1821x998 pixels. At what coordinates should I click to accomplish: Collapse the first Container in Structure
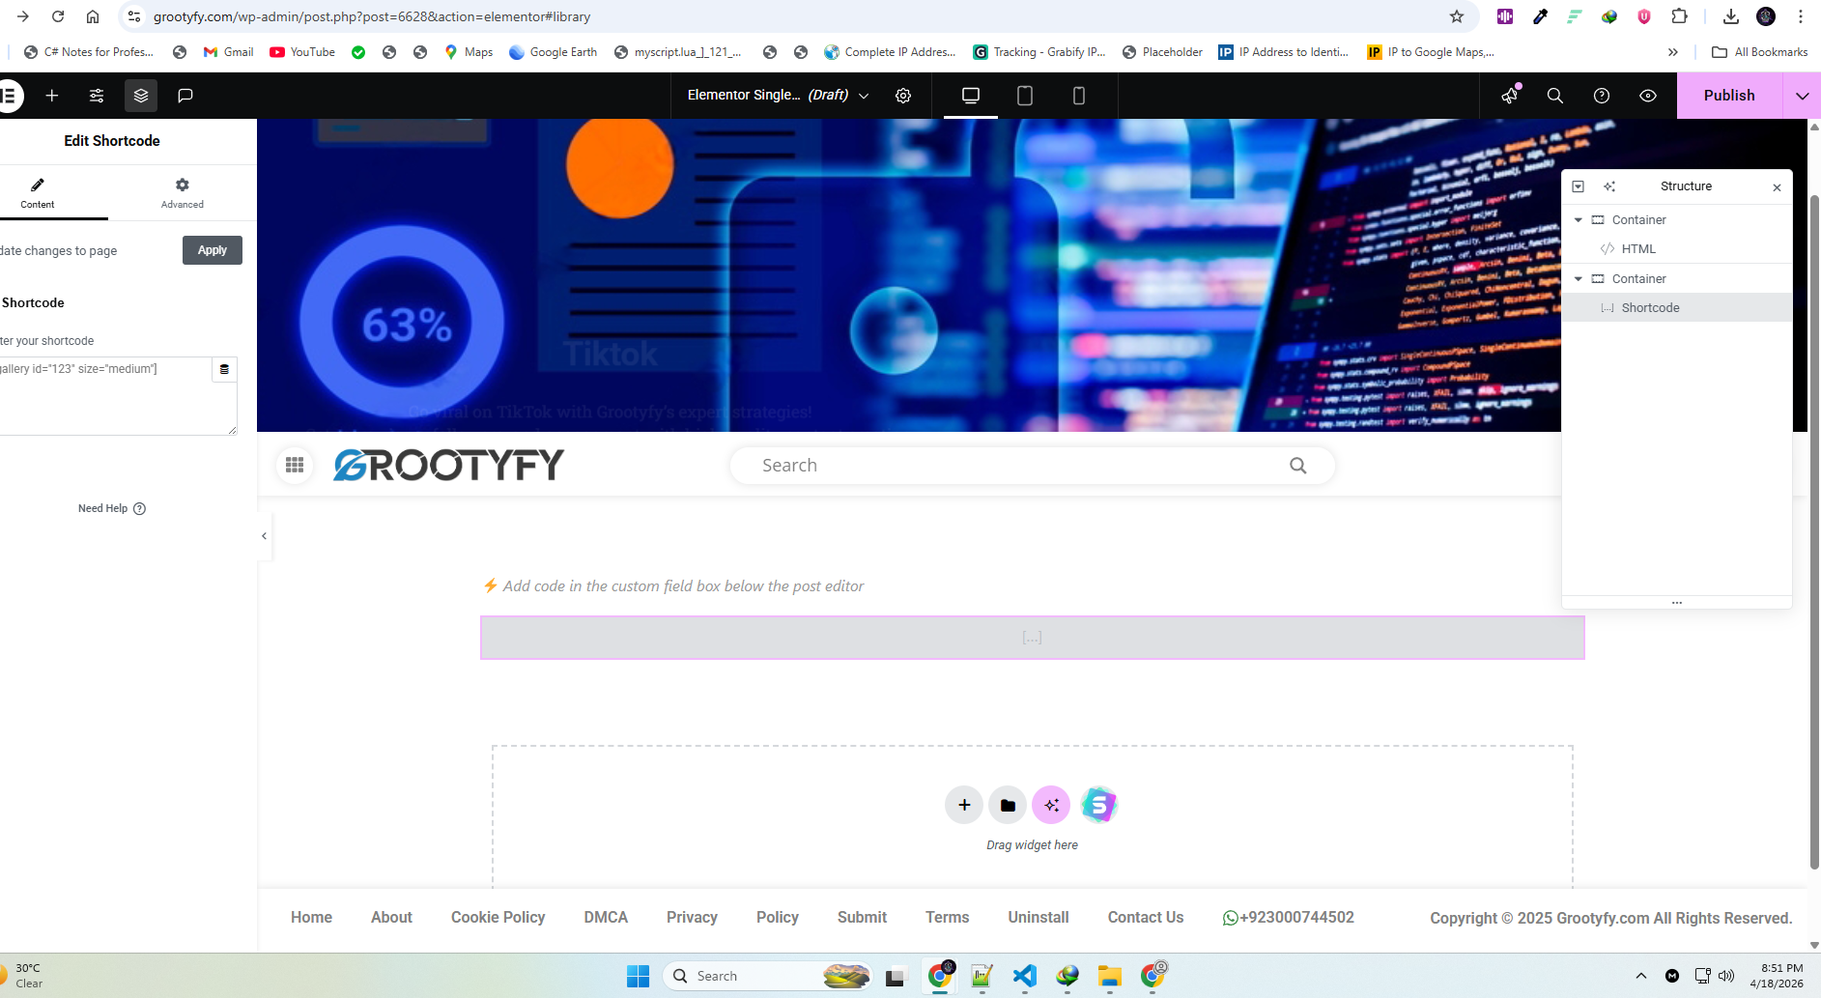click(x=1579, y=220)
